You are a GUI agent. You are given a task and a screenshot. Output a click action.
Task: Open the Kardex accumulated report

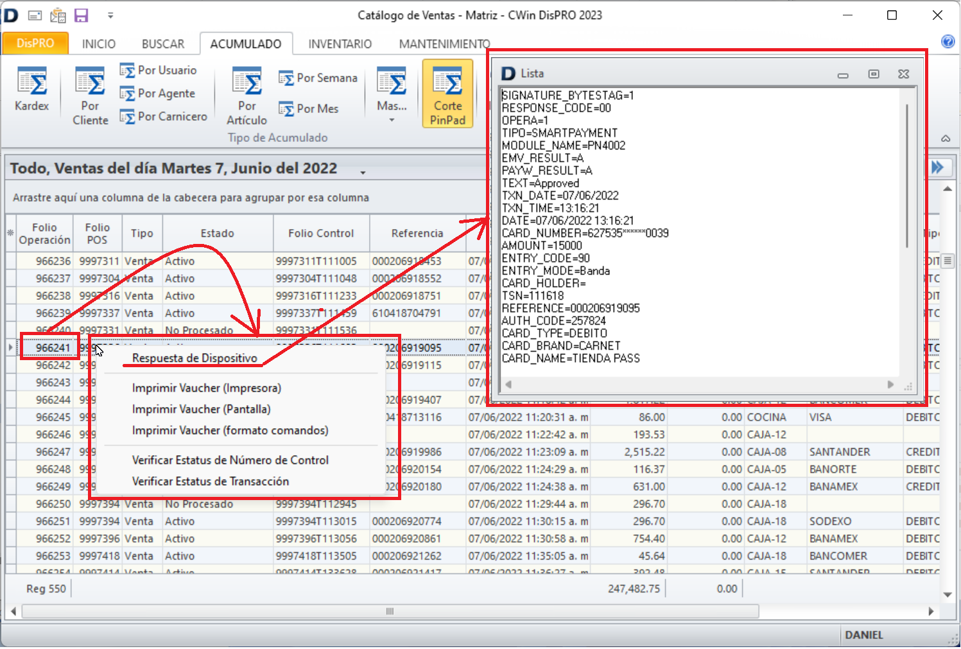(31, 90)
